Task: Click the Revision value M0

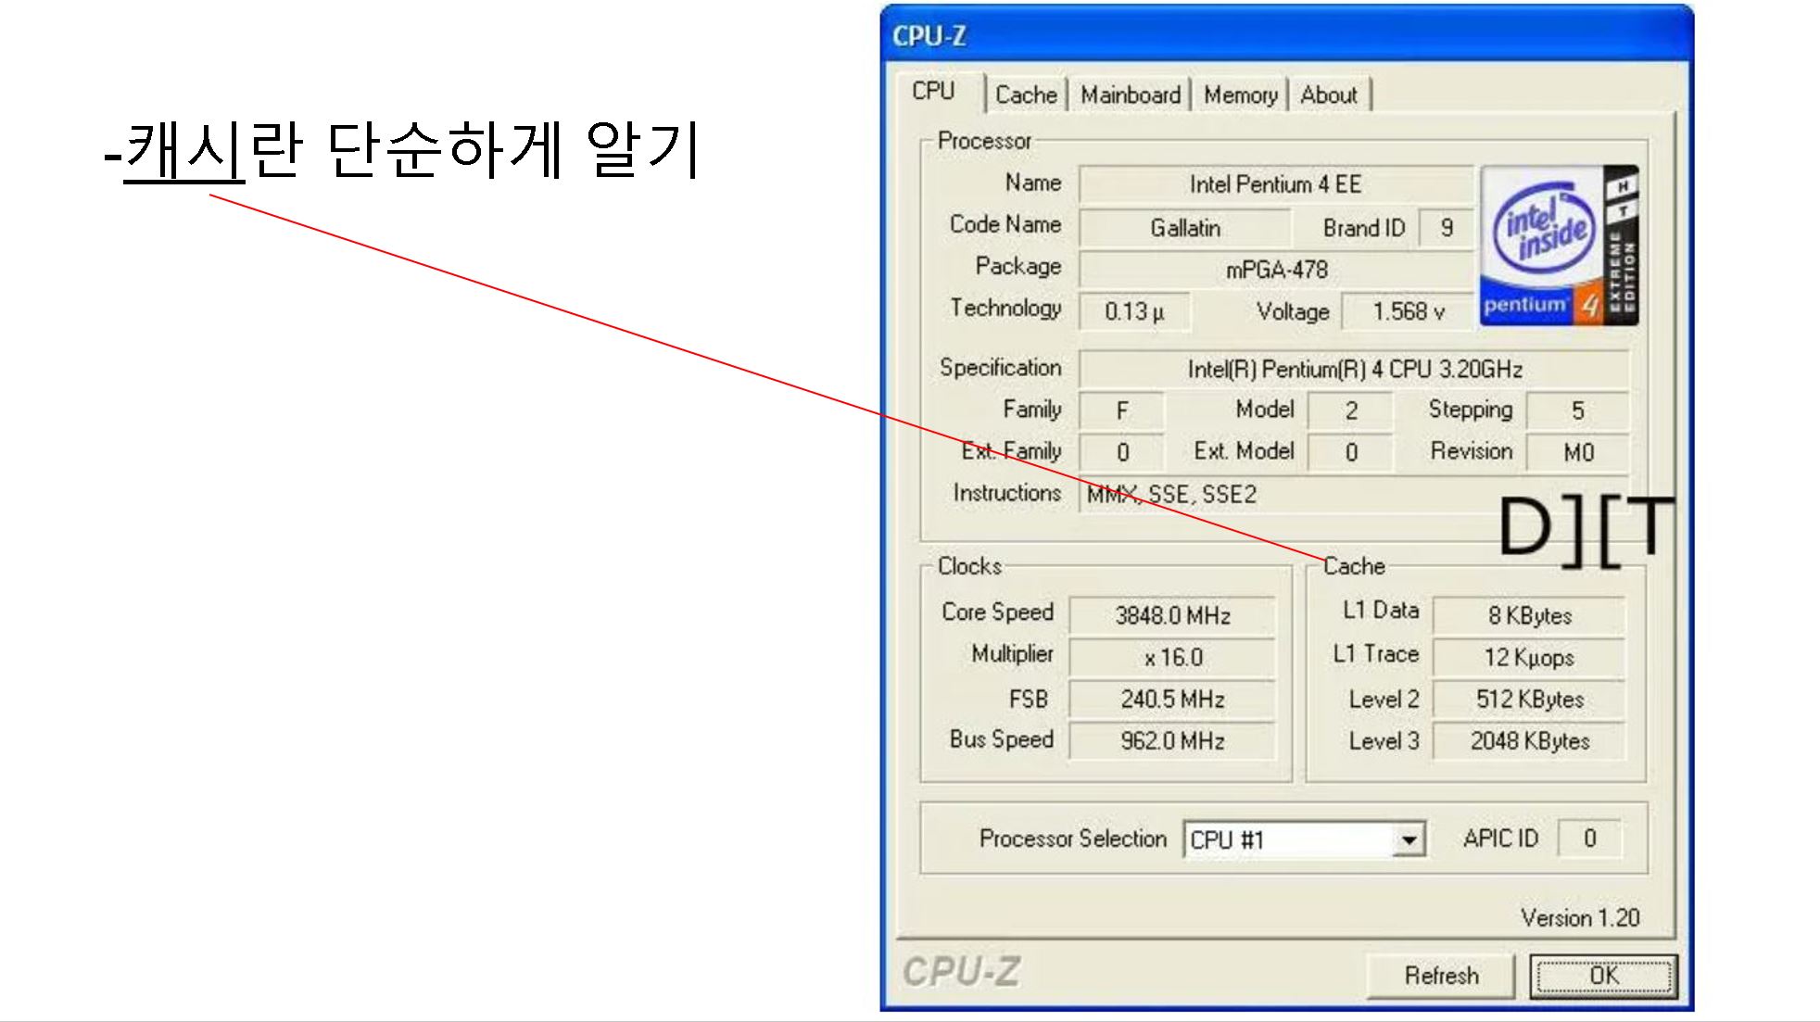Action: 1577,452
